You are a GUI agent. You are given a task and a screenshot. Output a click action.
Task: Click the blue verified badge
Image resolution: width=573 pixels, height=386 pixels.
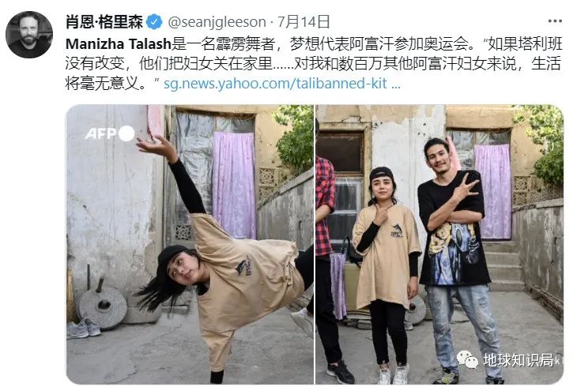pyautogui.click(x=154, y=22)
